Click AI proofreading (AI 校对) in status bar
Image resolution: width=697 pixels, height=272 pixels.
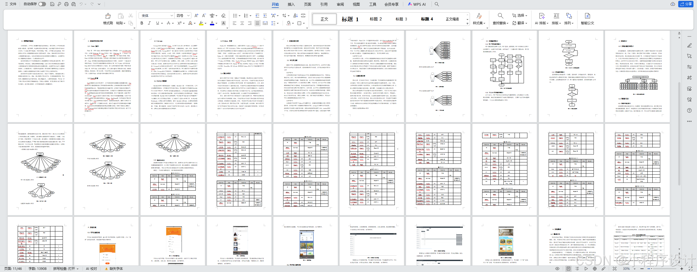[x=91, y=268]
